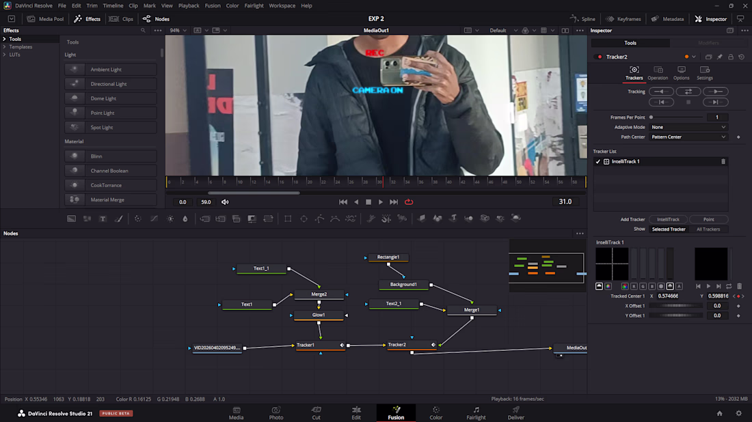This screenshot has width=752, height=422.
Task: Uncheck IntelliTrack 1 tracker checkbox
Action: coord(598,161)
